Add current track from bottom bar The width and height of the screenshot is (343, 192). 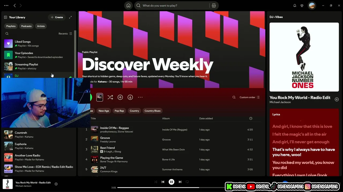56,184
